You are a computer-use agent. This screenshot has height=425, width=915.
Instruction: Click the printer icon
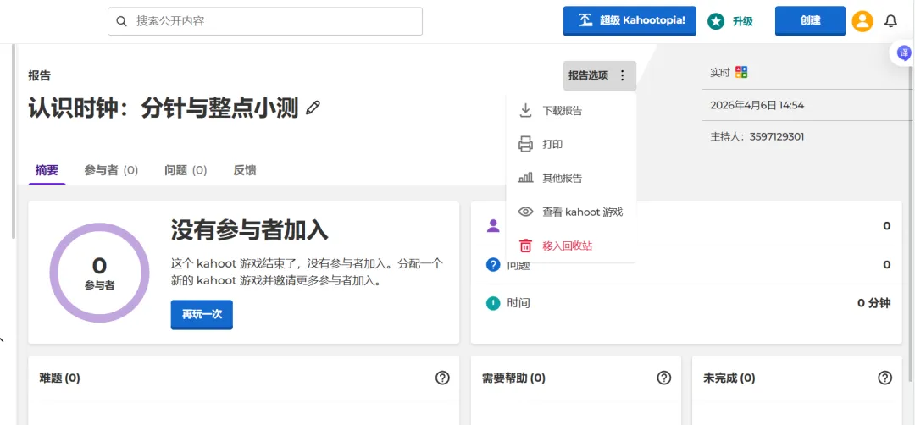pos(526,145)
